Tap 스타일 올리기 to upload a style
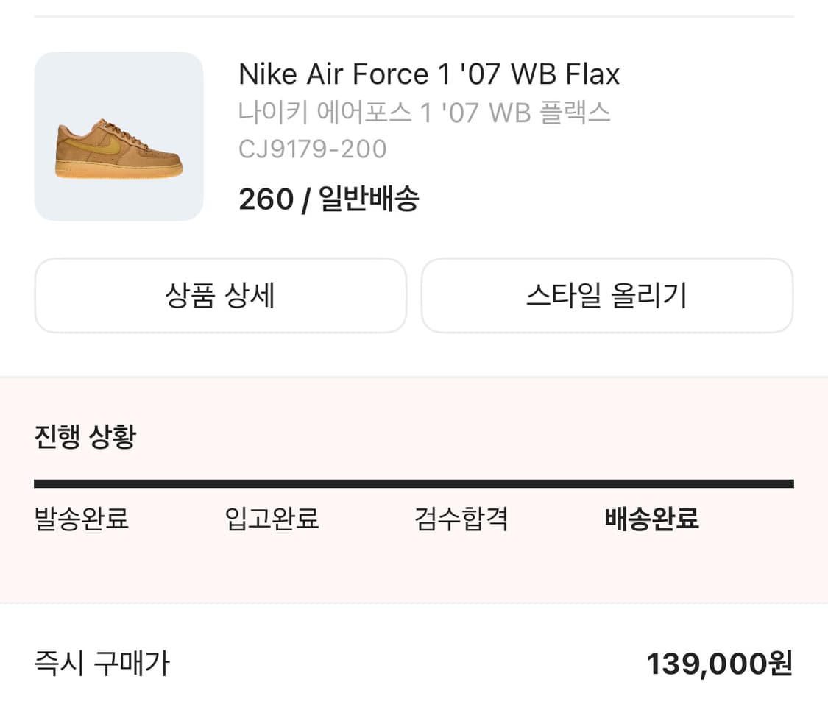Viewport: 828px width, 710px height. pos(607,295)
